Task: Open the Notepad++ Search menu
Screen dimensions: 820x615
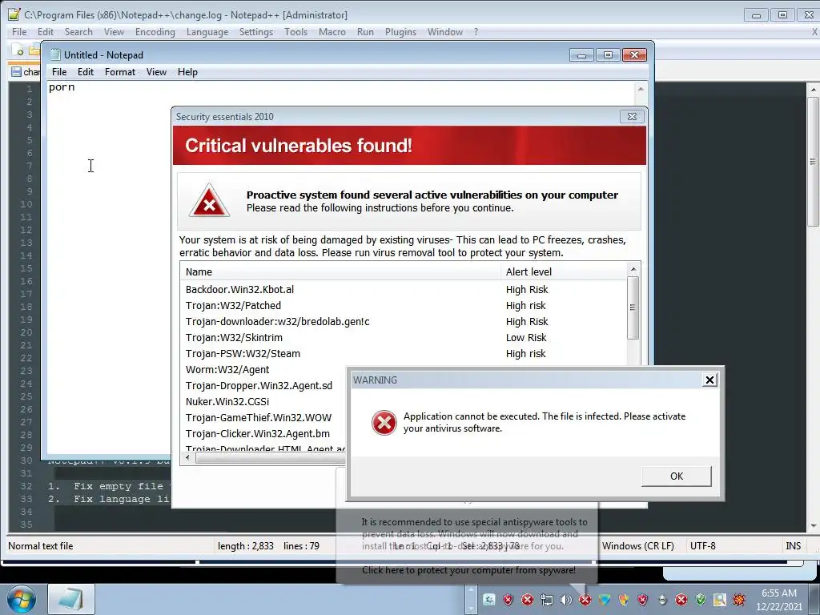Action: pyautogui.click(x=78, y=32)
